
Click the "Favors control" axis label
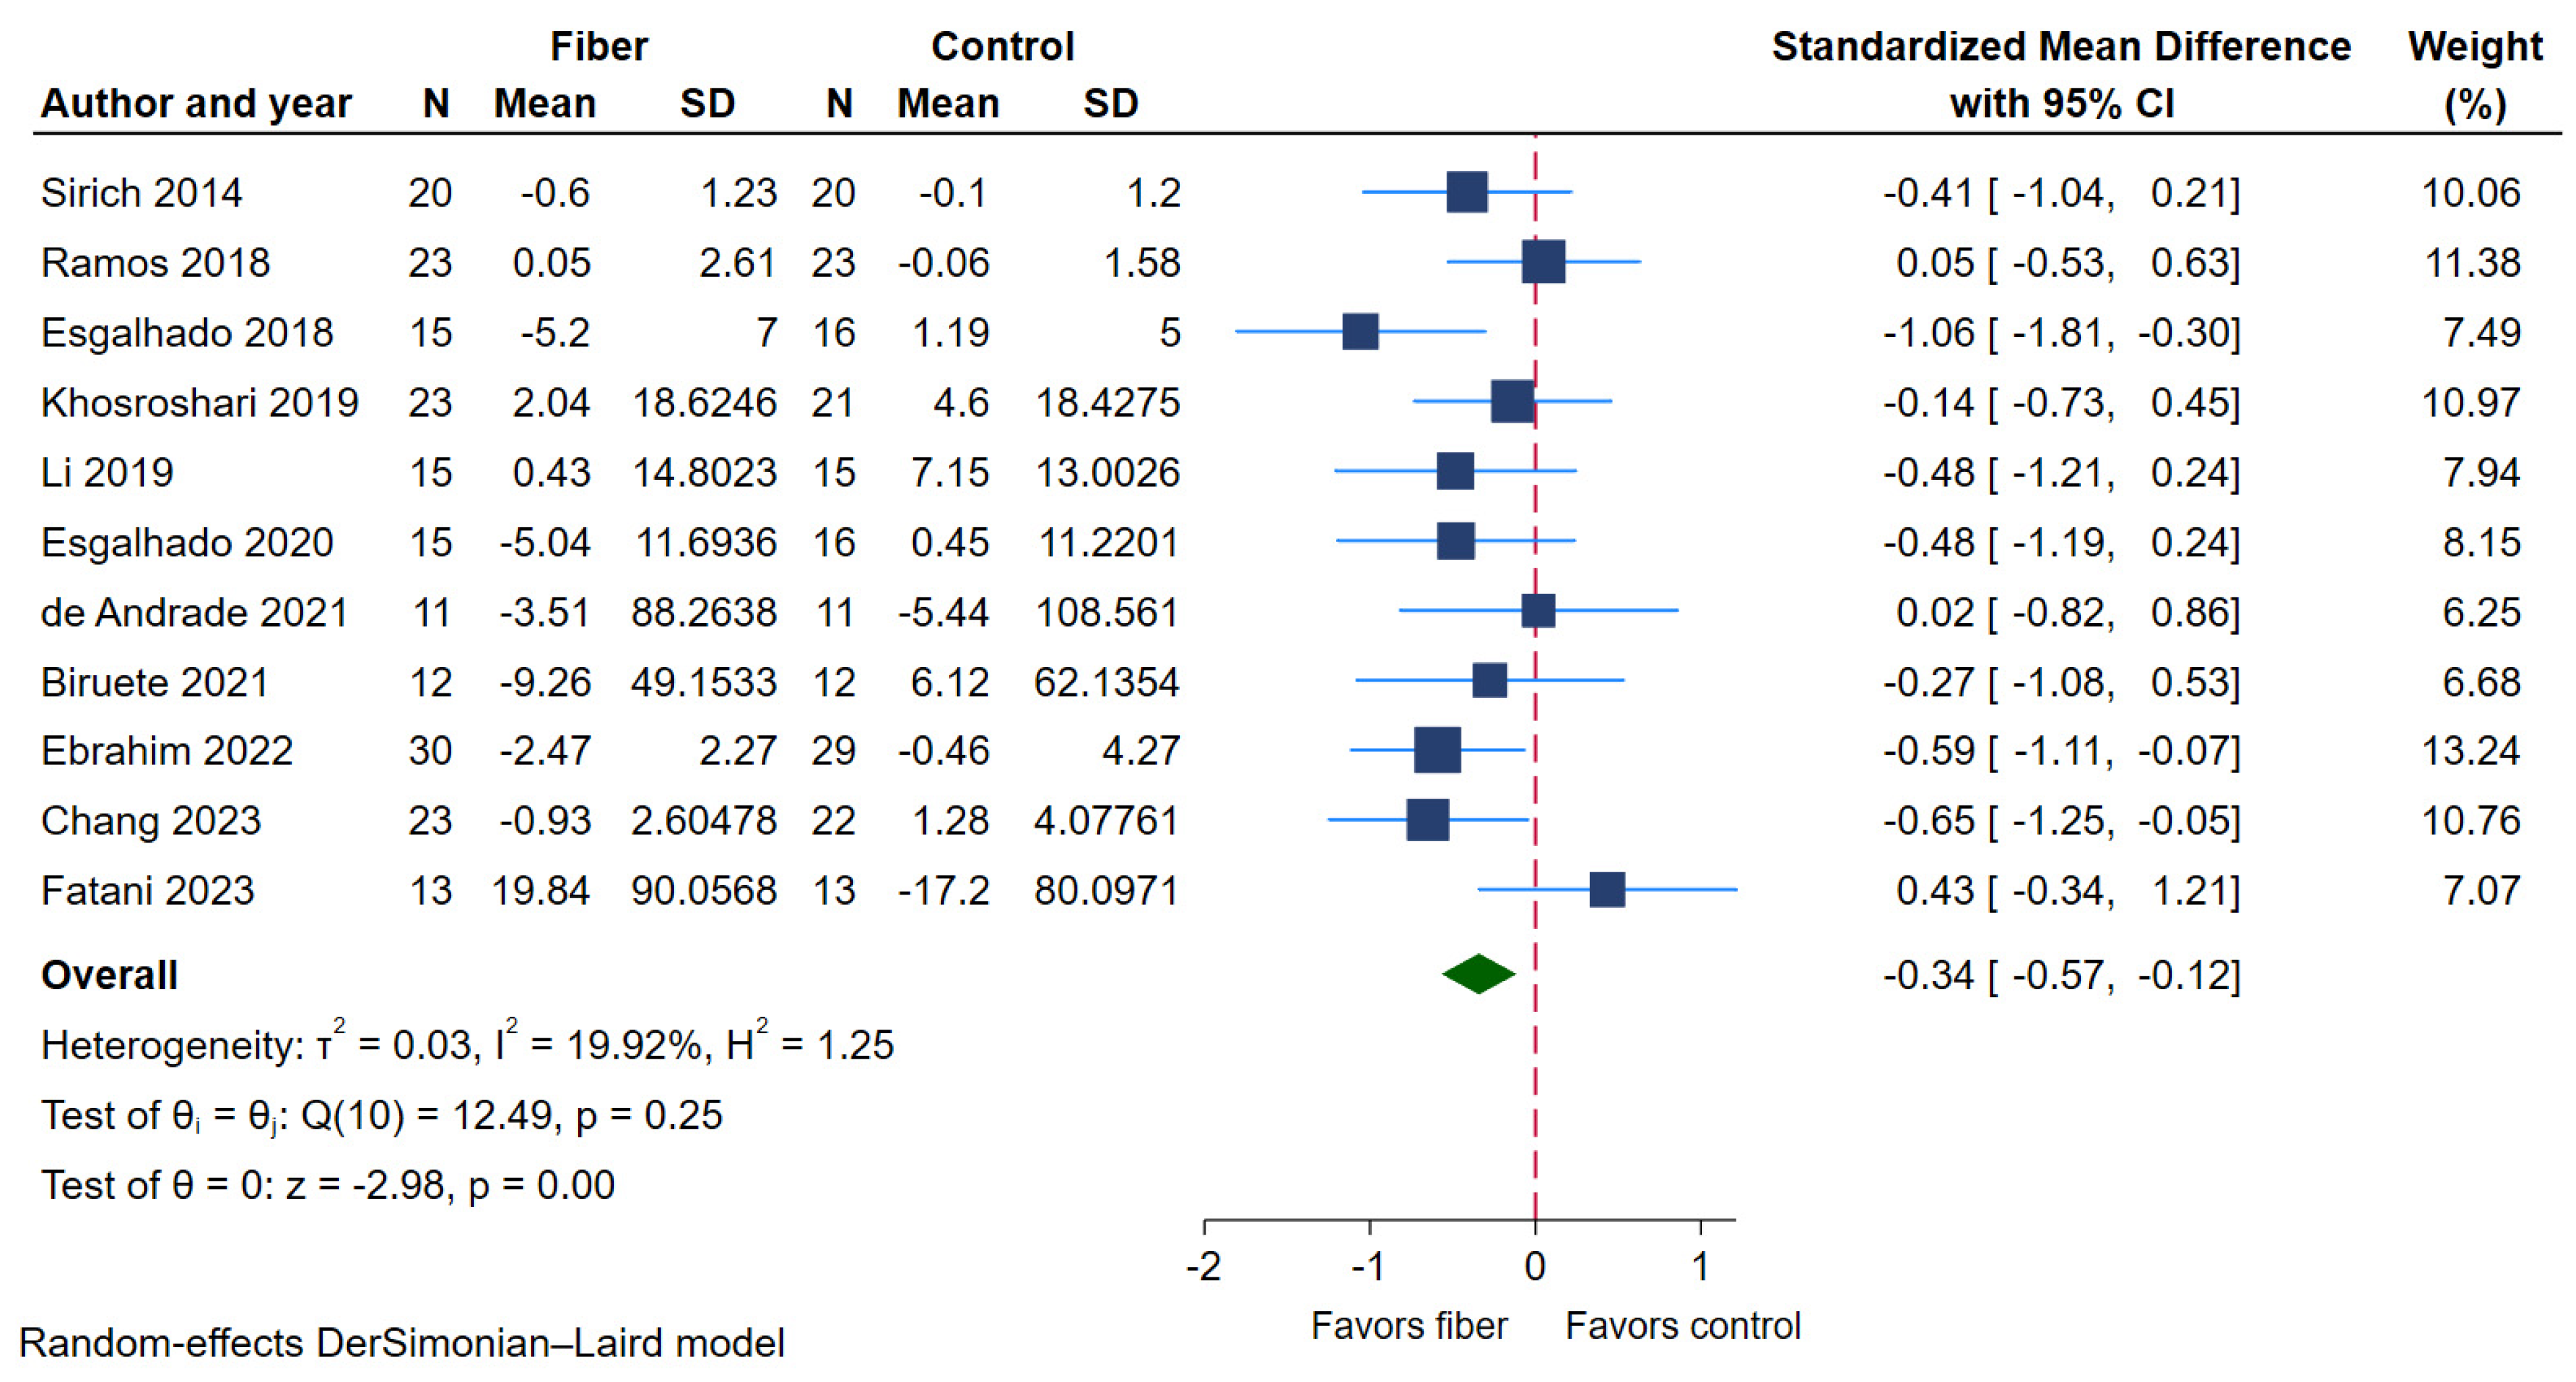(x=1683, y=1326)
